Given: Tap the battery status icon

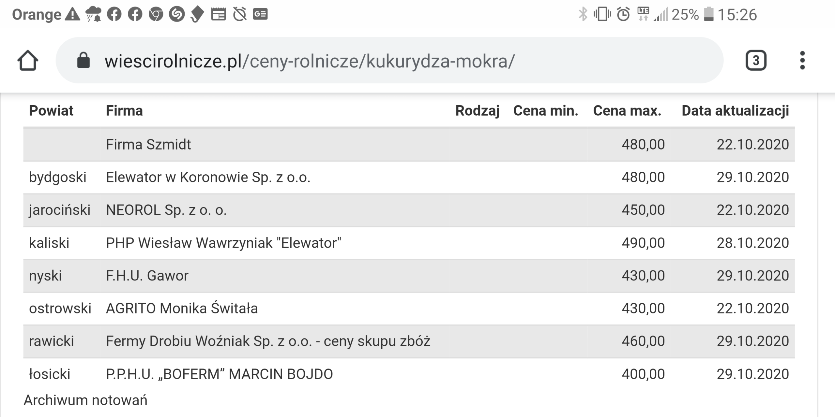Looking at the screenshot, I should click(x=708, y=15).
